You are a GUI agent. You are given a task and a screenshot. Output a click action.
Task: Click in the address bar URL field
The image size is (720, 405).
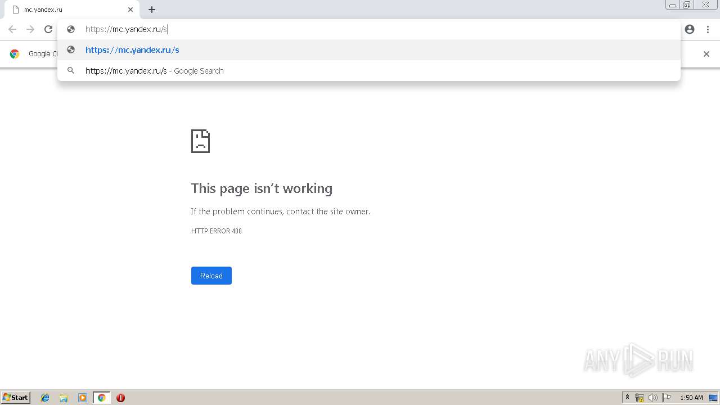[368, 29]
